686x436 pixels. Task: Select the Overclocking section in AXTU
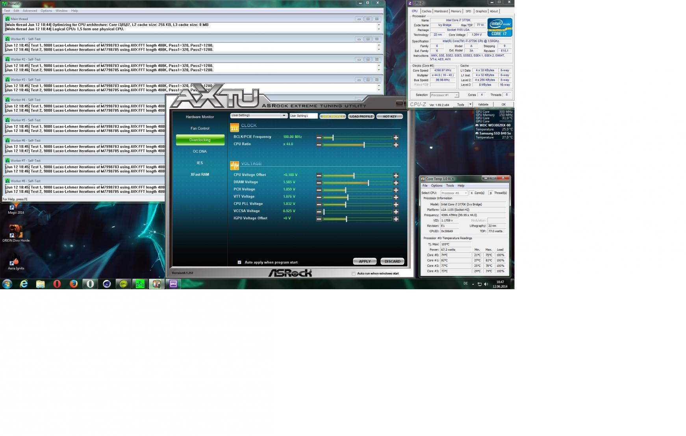[x=200, y=140]
